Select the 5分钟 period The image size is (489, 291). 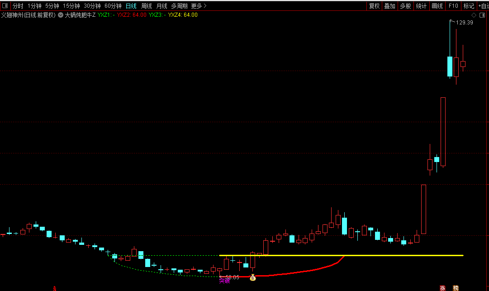(52, 6)
